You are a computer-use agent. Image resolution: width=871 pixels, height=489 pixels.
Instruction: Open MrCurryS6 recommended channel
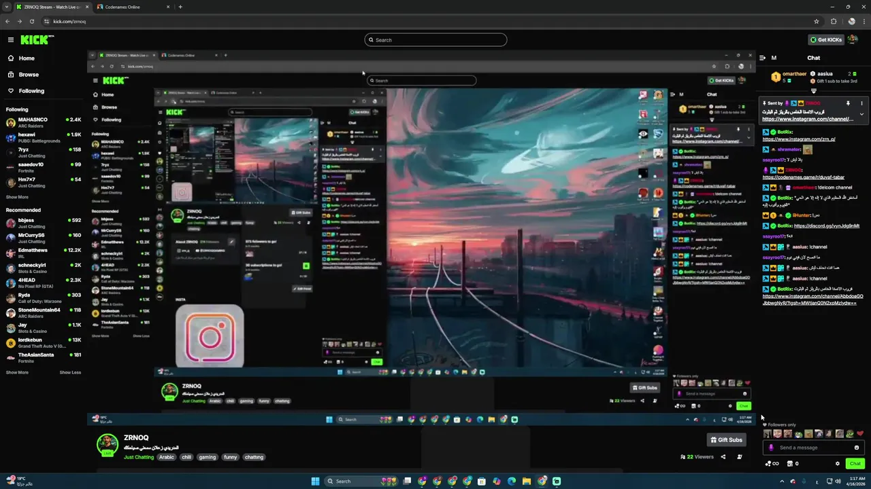click(44, 238)
